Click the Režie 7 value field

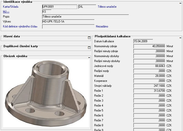point(149,120)
